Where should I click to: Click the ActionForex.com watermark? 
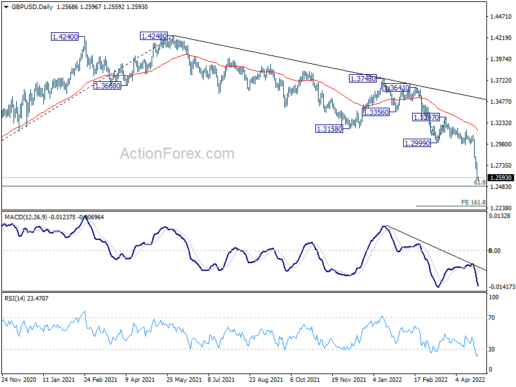[x=177, y=154]
